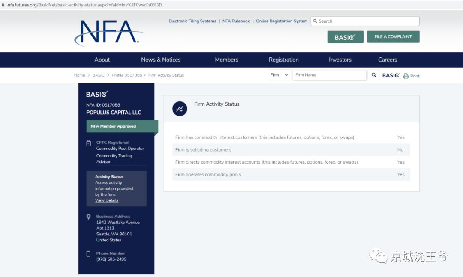The height and width of the screenshot is (277, 463).
Task: Go to Profile 0517088 breadcrumb
Action: click(126, 75)
